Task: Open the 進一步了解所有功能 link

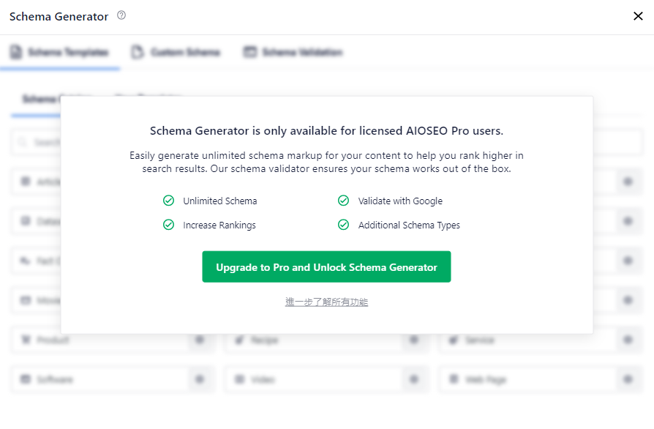Action: tap(326, 302)
